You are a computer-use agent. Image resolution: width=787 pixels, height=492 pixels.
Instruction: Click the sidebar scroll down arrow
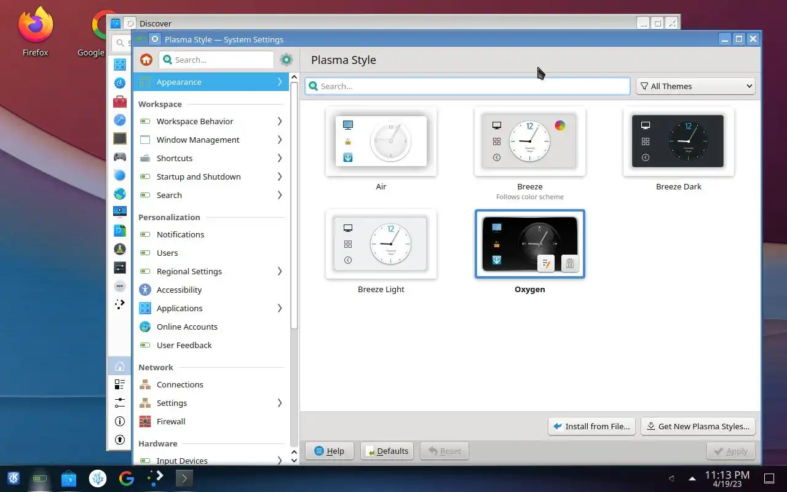click(x=294, y=460)
